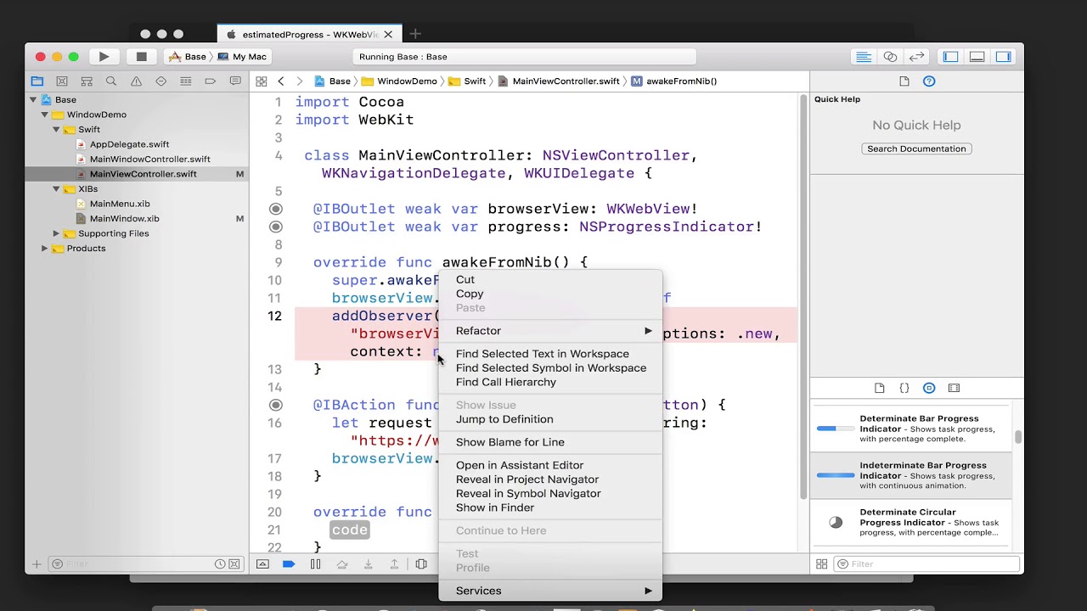Viewport: 1087px width, 611px height.
Task: Hide the debug area via bar button
Action: pyautogui.click(x=262, y=564)
